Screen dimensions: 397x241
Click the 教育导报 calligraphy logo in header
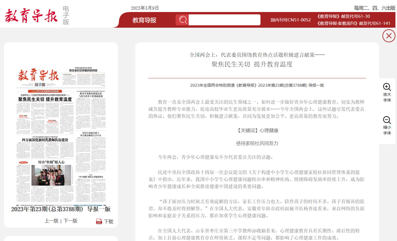point(31,16)
